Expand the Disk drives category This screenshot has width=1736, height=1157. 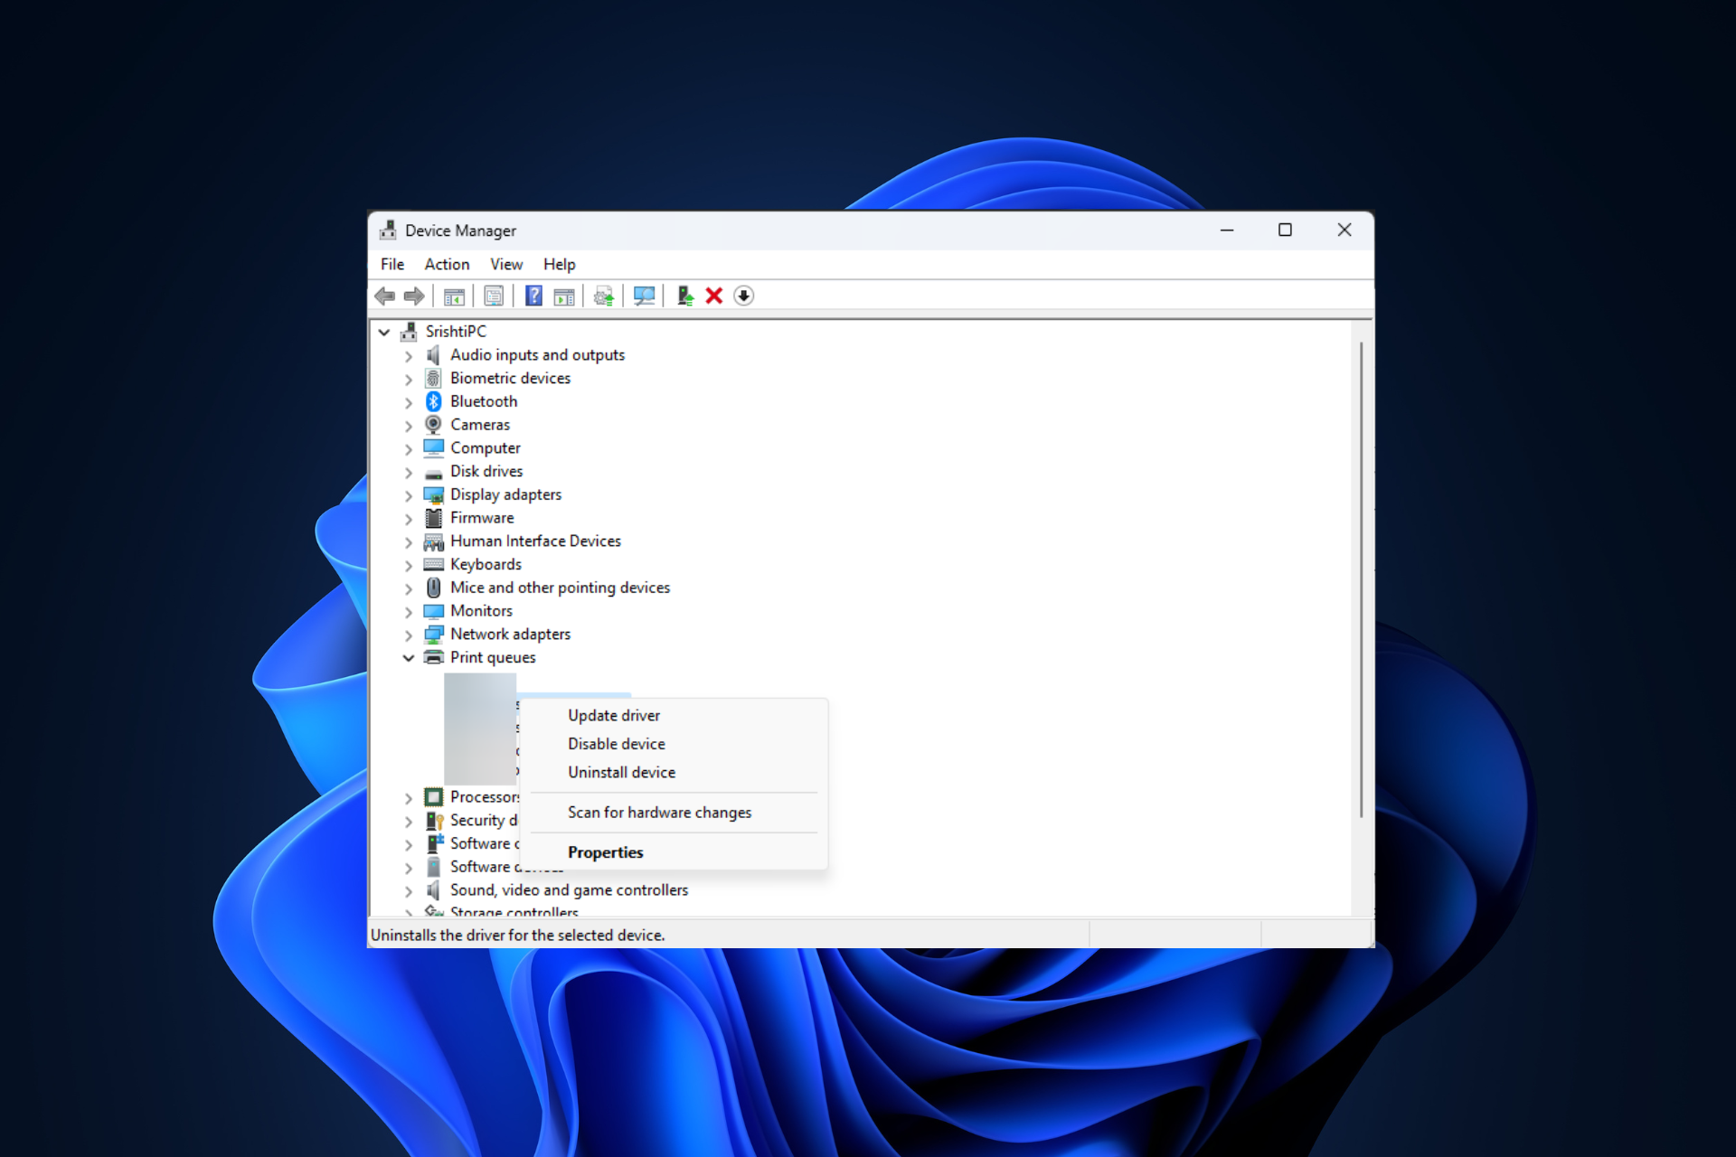point(409,473)
